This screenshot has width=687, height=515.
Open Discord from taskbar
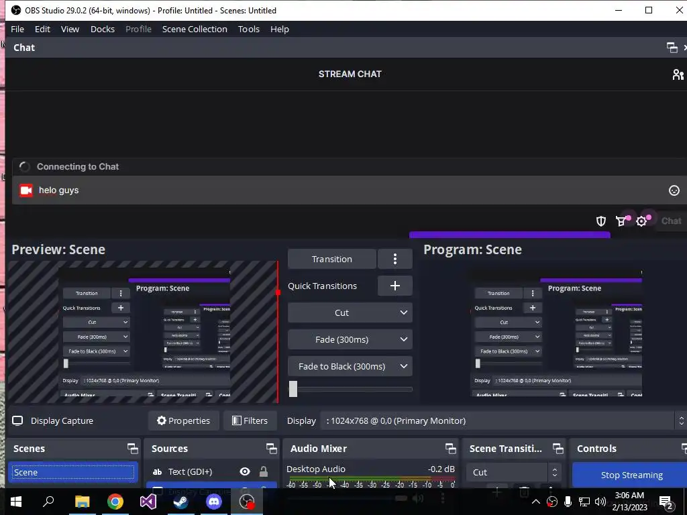point(214,502)
